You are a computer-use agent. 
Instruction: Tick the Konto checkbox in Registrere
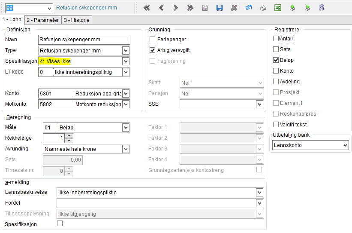[x=276, y=71]
